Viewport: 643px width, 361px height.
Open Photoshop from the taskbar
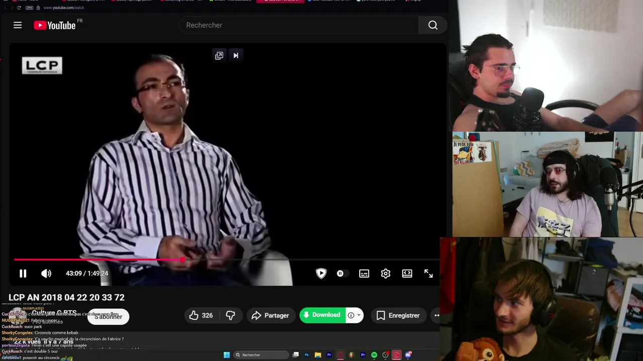click(x=306, y=355)
